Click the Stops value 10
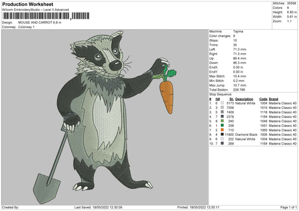The image size is (299, 211). (235, 40)
